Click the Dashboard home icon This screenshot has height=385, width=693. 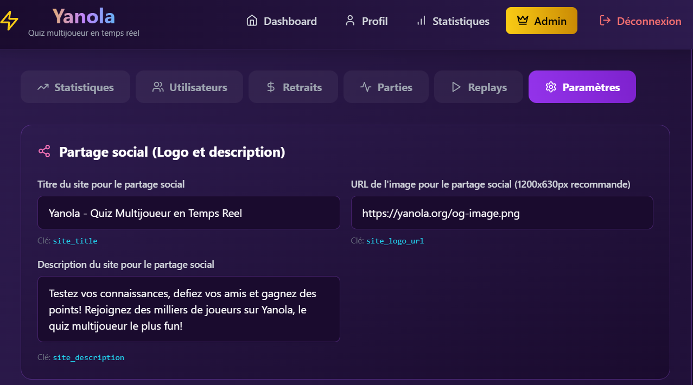252,21
